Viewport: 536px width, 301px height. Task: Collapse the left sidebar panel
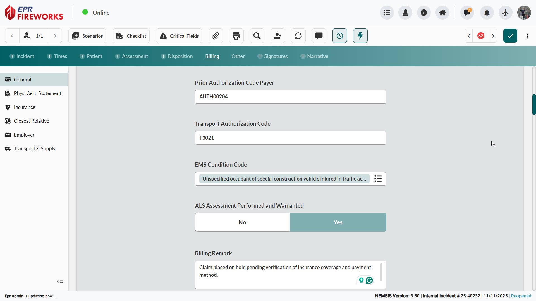60,281
